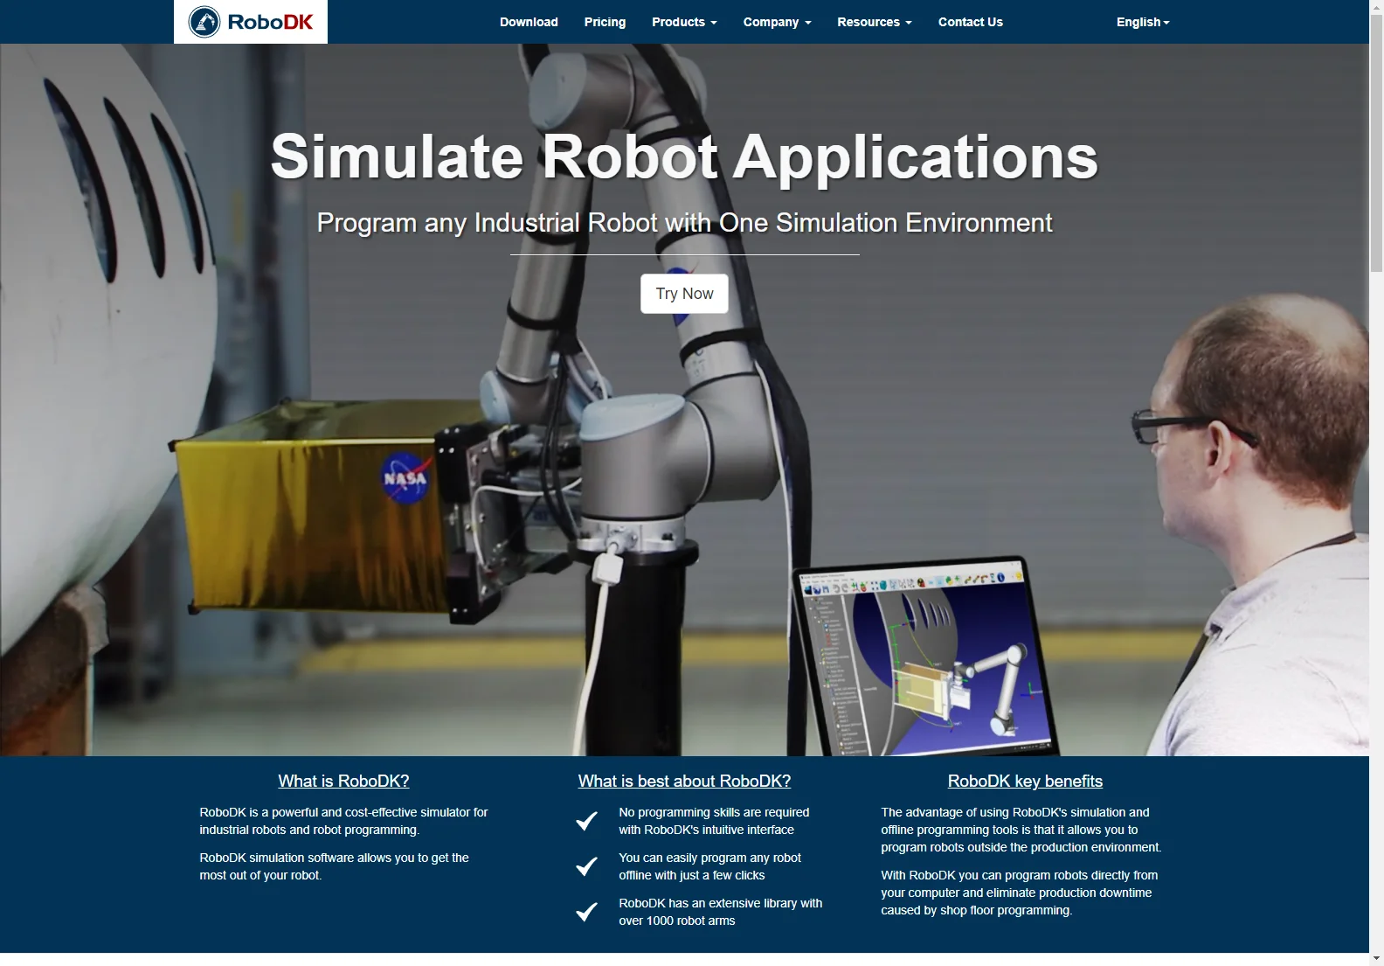Open the What is RoboDK? link
This screenshot has height=966, width=1384.
[x=343, y=782]
